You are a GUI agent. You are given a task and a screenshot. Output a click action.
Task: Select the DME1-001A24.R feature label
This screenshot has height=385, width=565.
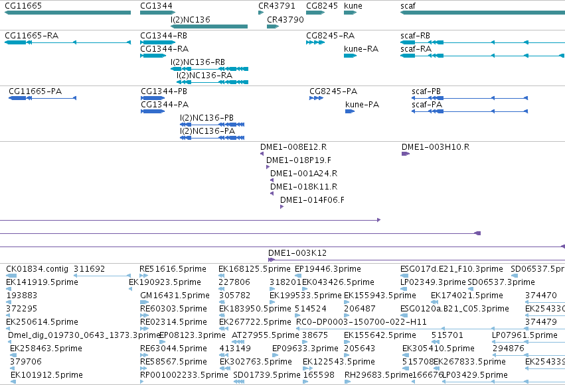(x=304, y=174)
